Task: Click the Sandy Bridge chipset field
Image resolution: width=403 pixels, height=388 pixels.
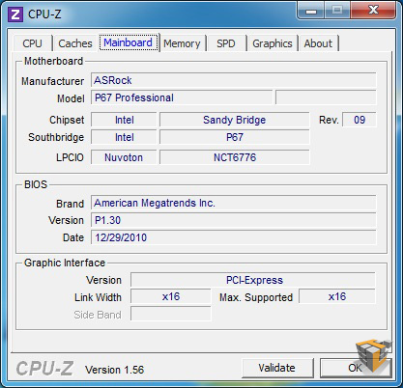Action: point(235,120)
